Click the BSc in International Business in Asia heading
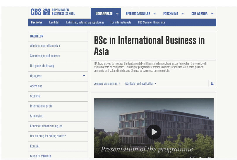Image resolution: width=237 pixels, height=160 pixels. 149,46
